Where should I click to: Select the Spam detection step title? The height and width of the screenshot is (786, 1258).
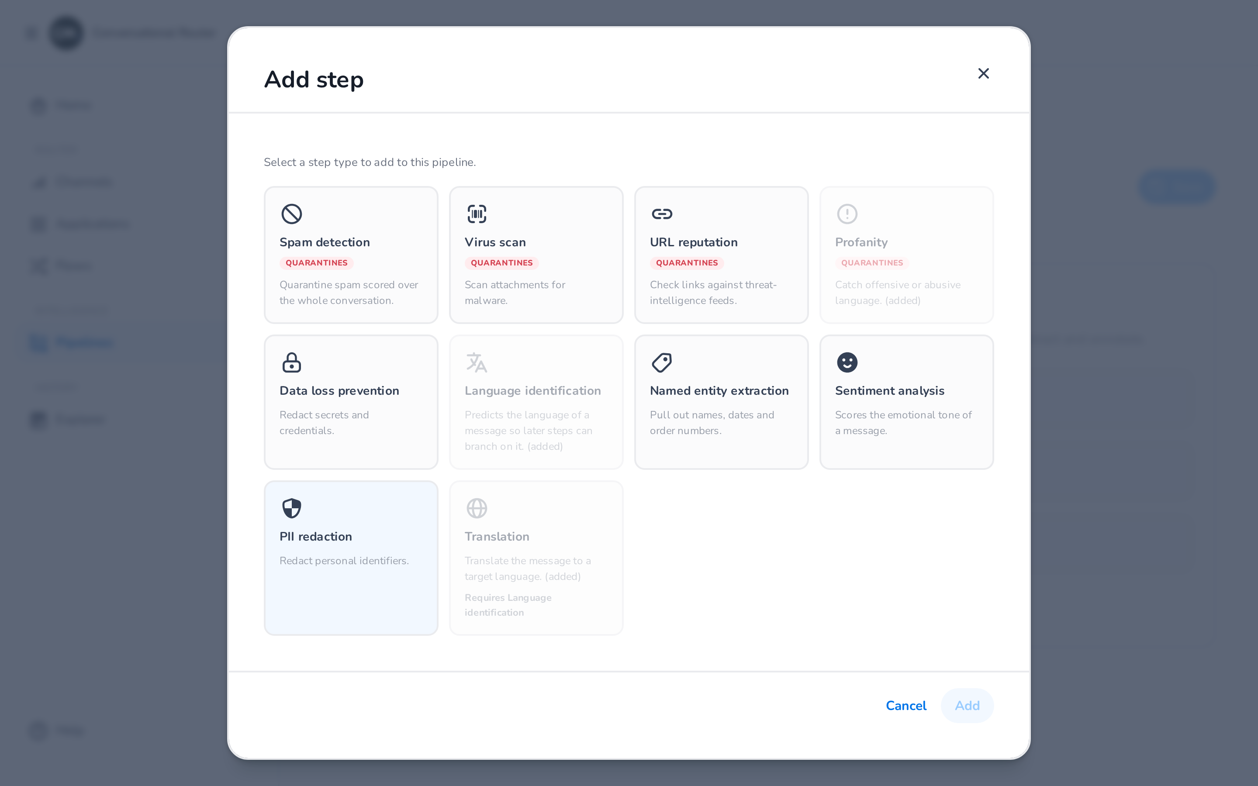(x=325, y=242)
